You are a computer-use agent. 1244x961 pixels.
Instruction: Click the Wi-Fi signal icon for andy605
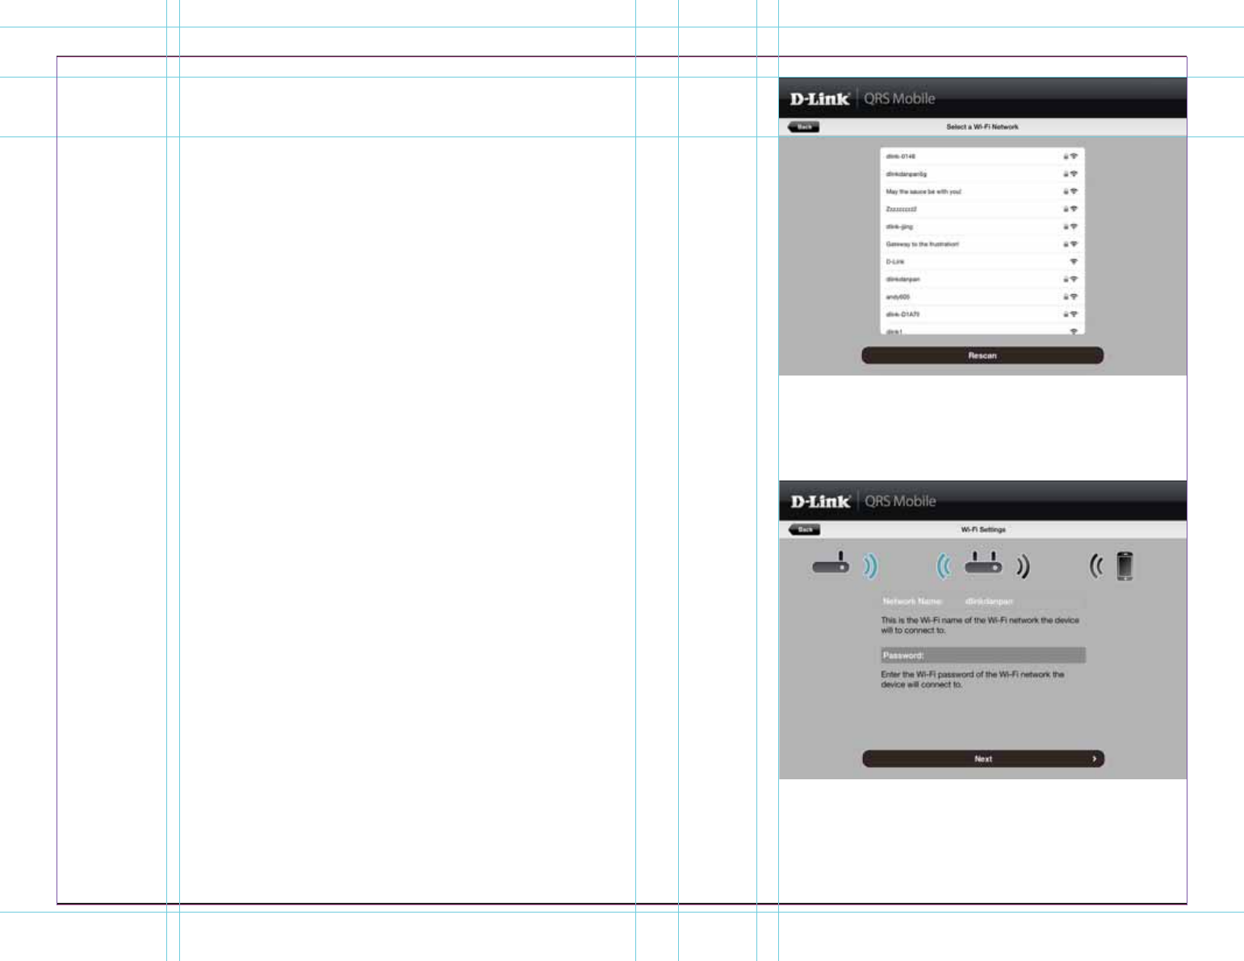[x=1074, y=297]
